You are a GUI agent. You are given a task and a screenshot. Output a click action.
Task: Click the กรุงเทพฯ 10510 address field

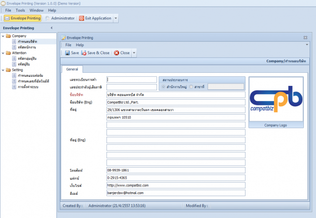(176, 117)
